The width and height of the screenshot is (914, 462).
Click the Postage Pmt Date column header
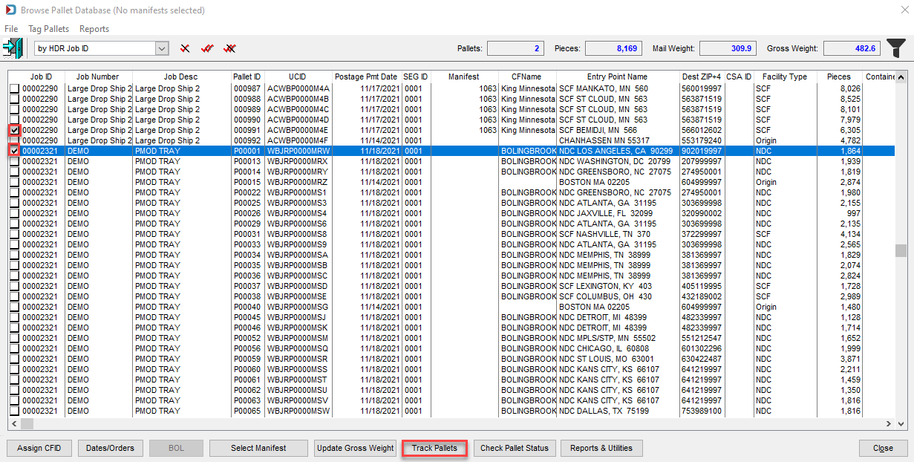click(366, 77)
